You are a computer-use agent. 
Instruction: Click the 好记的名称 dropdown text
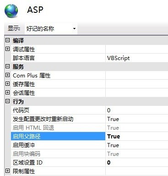(40, 28)
